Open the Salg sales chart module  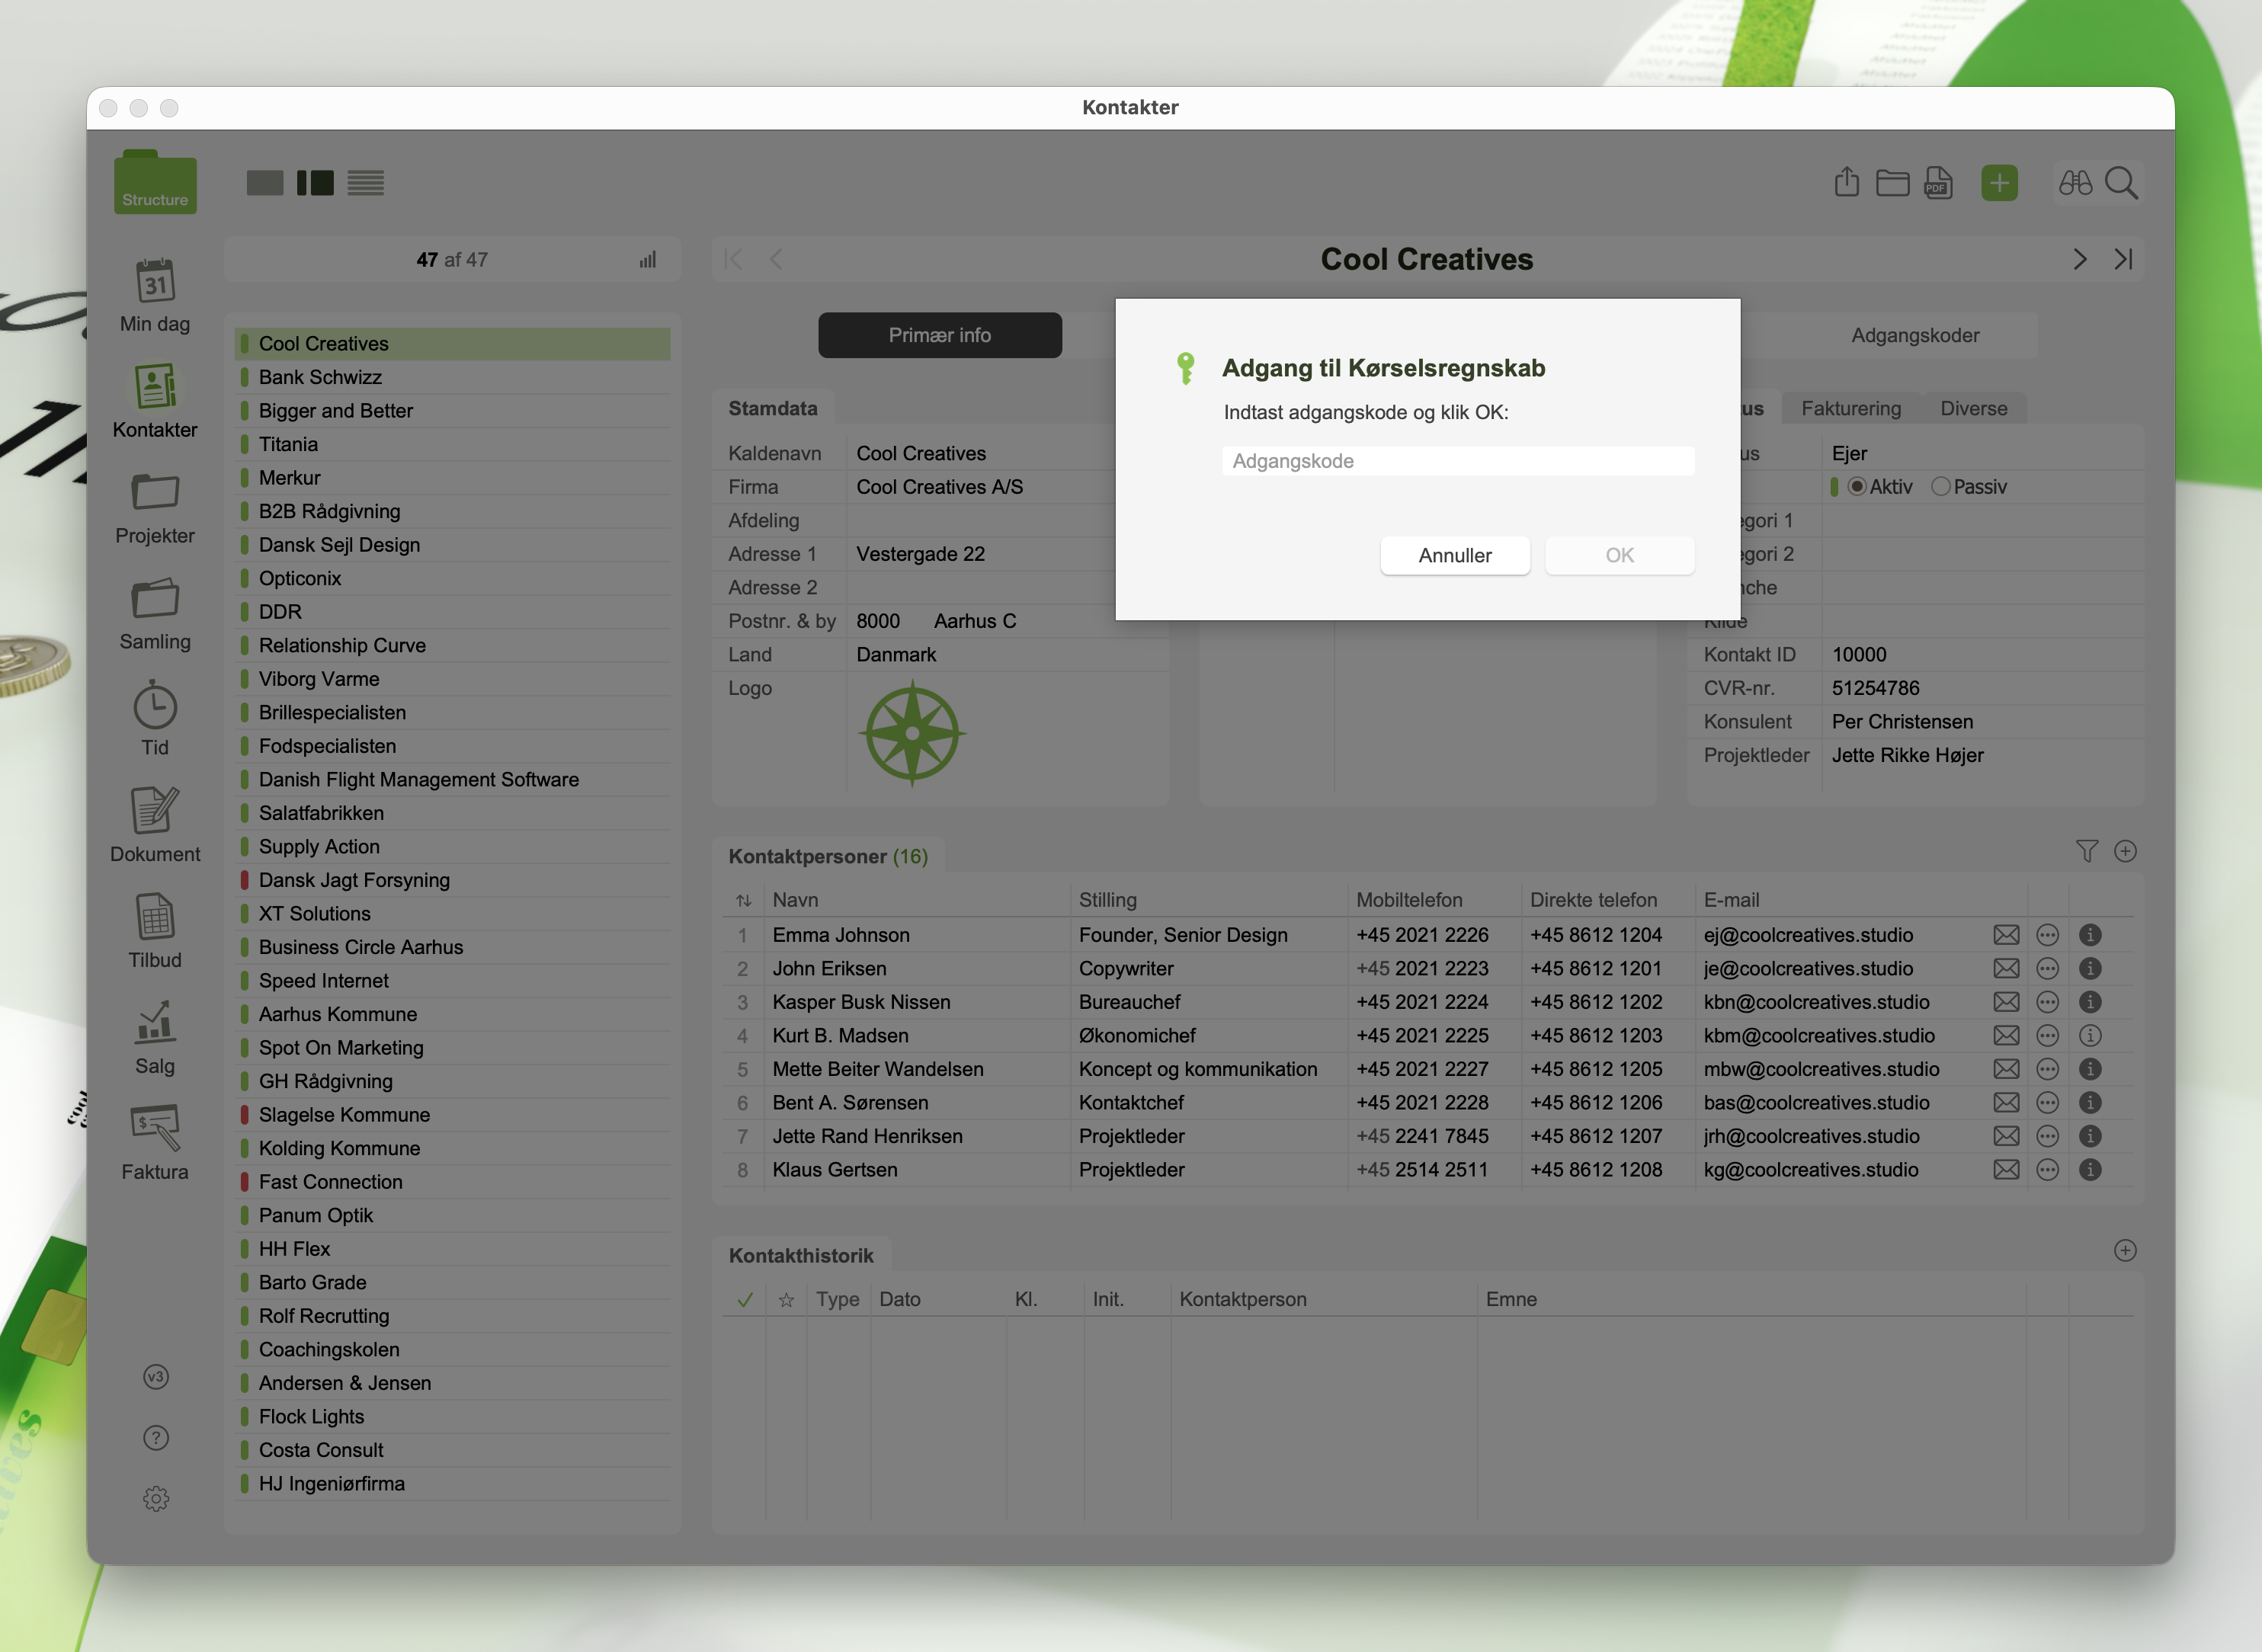click(155, 1022)
